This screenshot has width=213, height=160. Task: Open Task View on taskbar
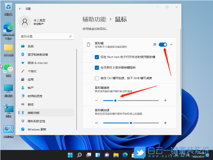click(89, 155)
